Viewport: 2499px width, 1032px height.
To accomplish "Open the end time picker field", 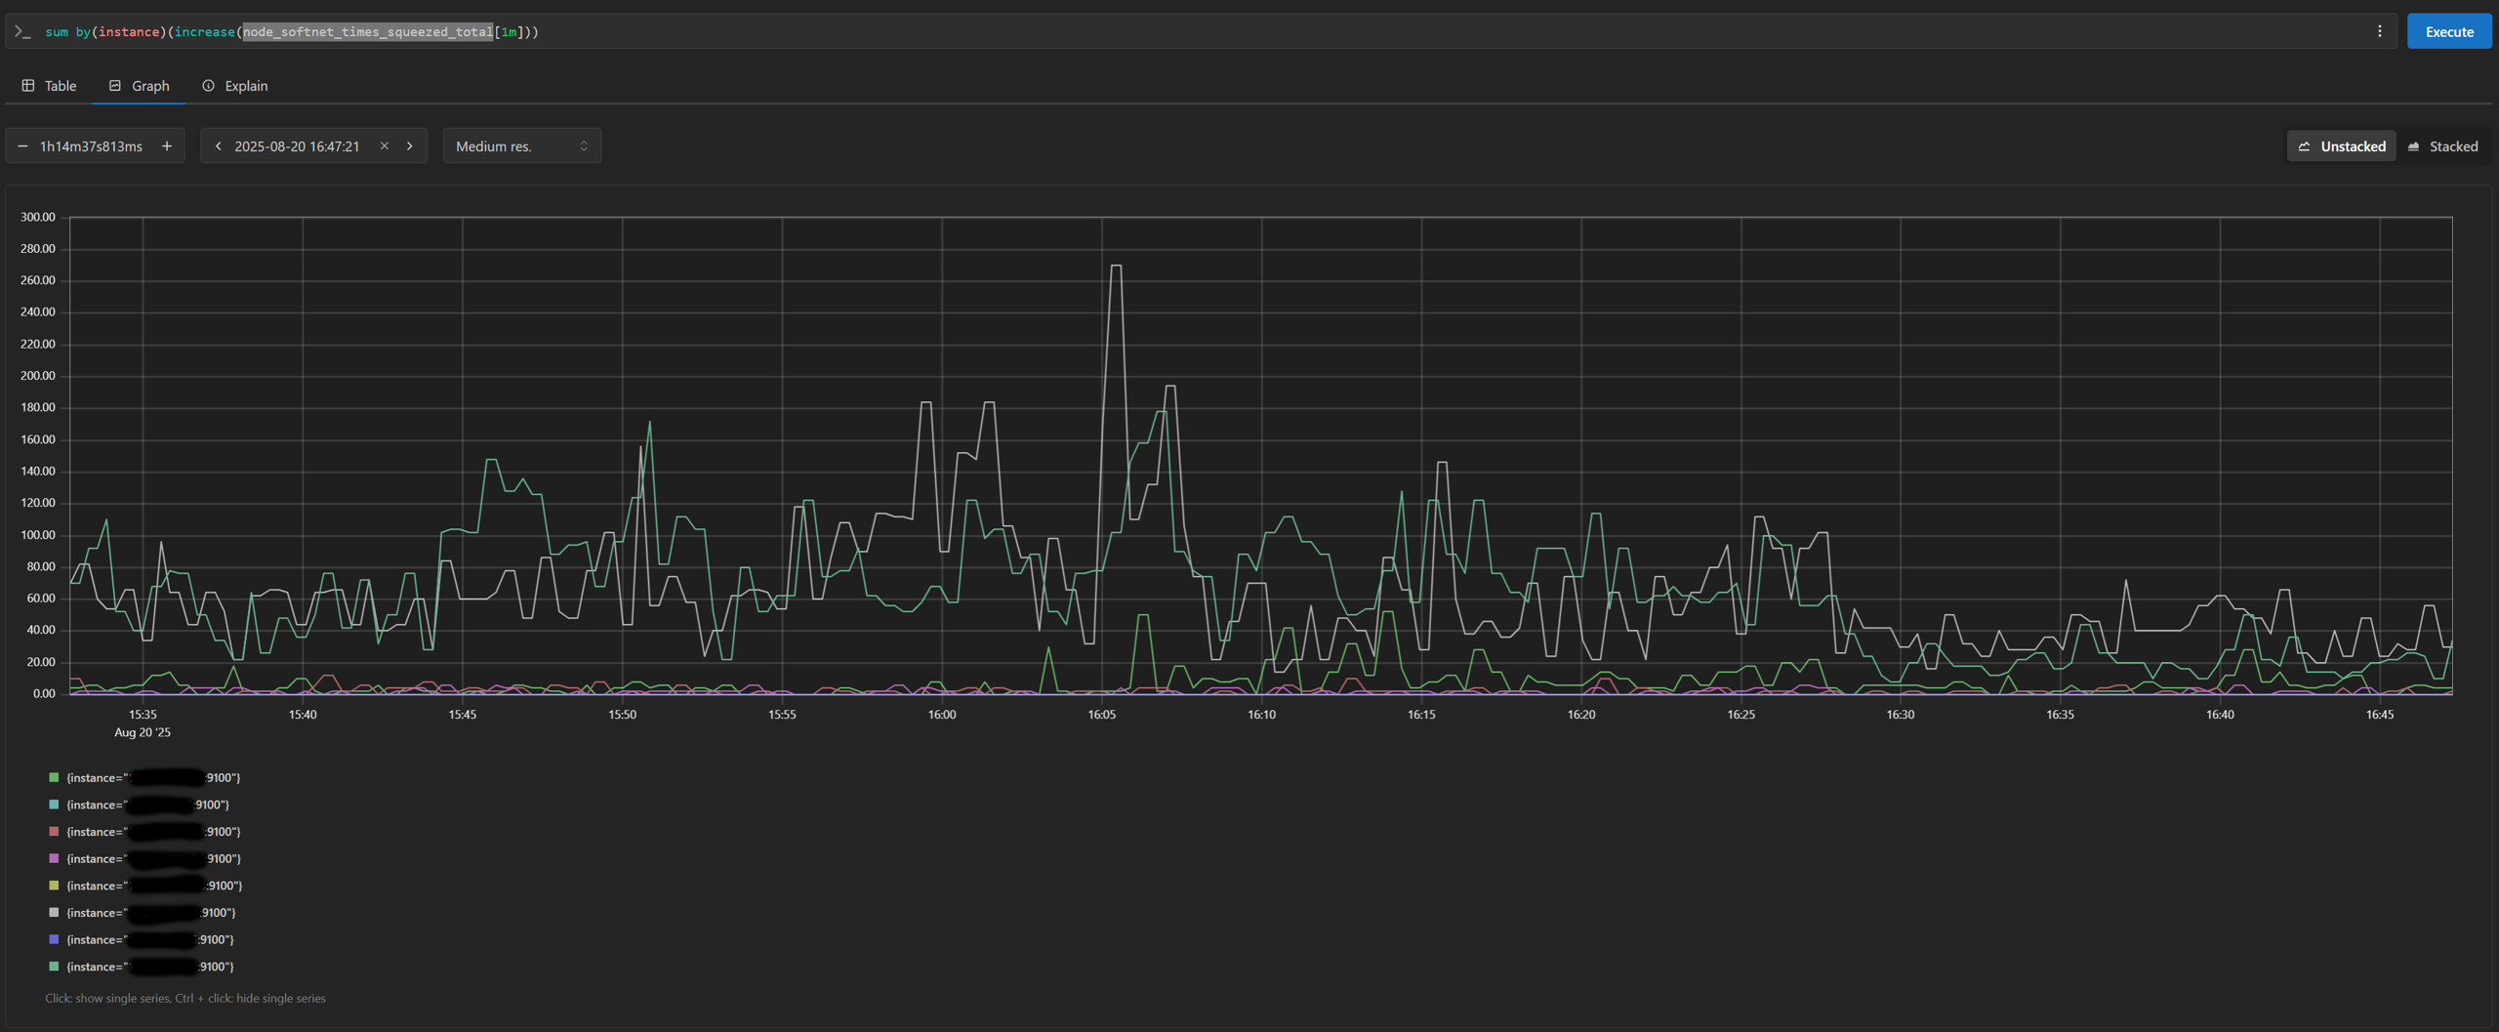I will 298,145.
